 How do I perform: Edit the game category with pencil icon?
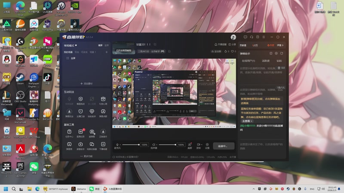click(169, 51)
